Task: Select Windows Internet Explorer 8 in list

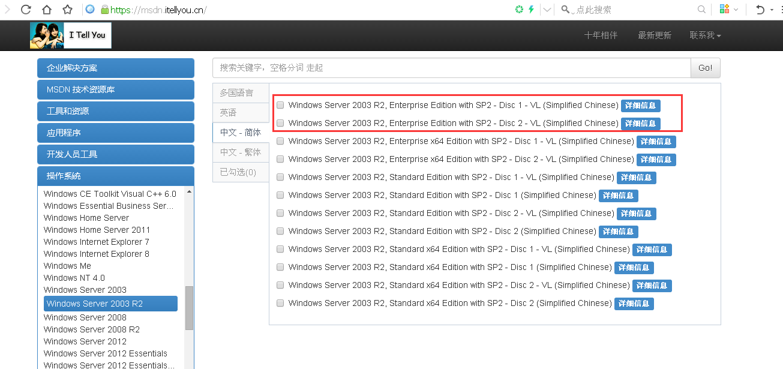Action: (x=97, y=254)
